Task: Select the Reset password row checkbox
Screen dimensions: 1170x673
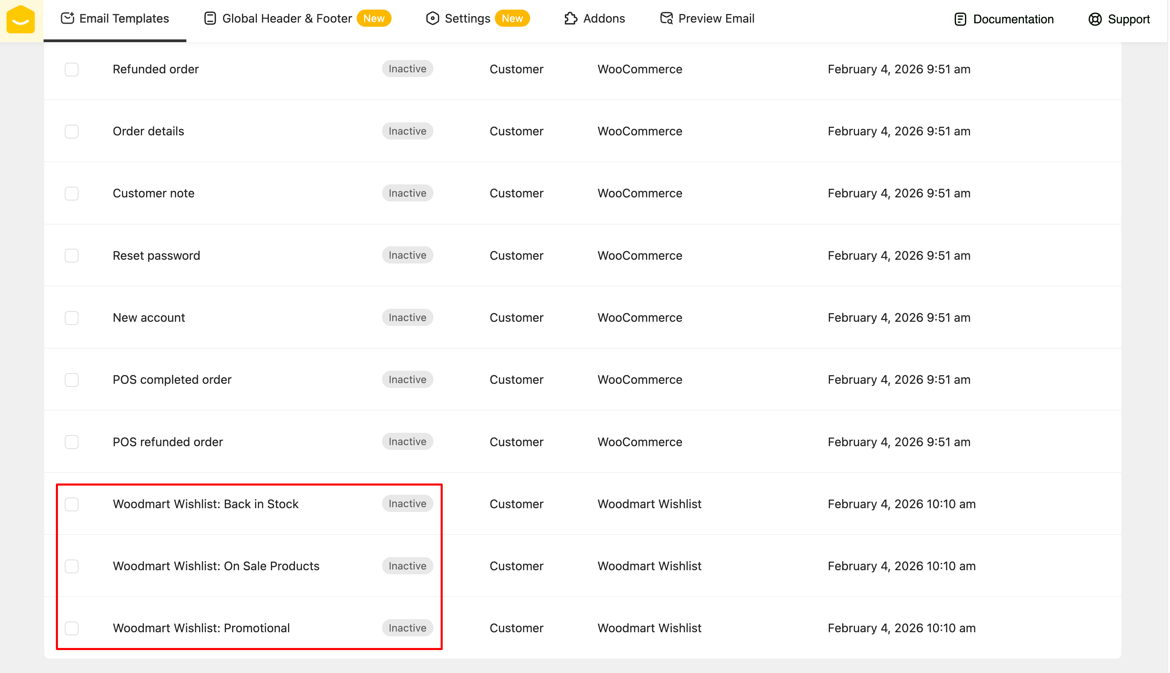Action: tap(72, 256)
